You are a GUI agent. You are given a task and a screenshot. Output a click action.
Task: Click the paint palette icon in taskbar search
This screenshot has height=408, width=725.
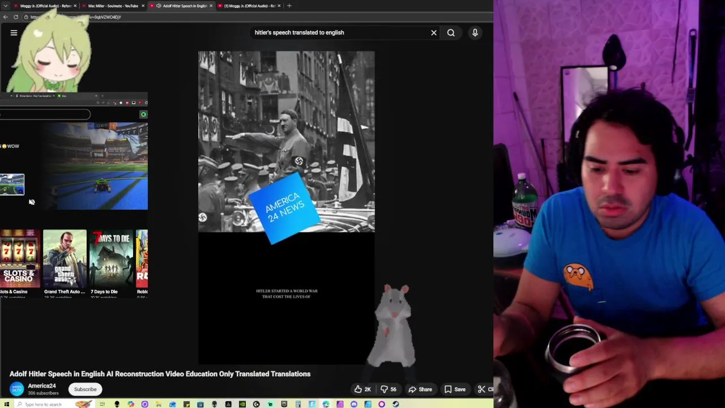pyautogui.click(x=83, y=404)
